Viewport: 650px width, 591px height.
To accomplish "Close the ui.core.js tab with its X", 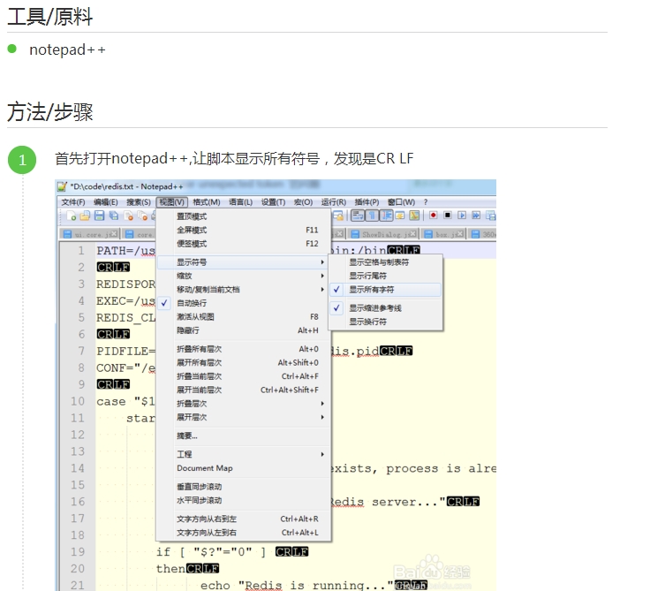I will click(114, 233).
